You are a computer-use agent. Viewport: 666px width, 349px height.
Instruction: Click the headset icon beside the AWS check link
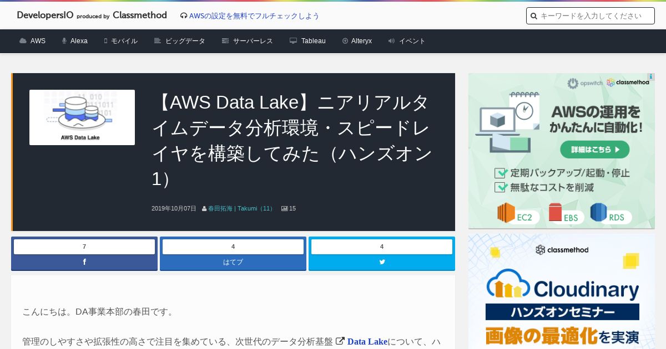point(184,16)
